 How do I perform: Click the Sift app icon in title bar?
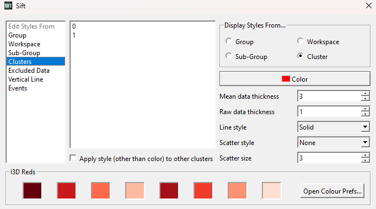pyautogui.click(x=8, y=6)
